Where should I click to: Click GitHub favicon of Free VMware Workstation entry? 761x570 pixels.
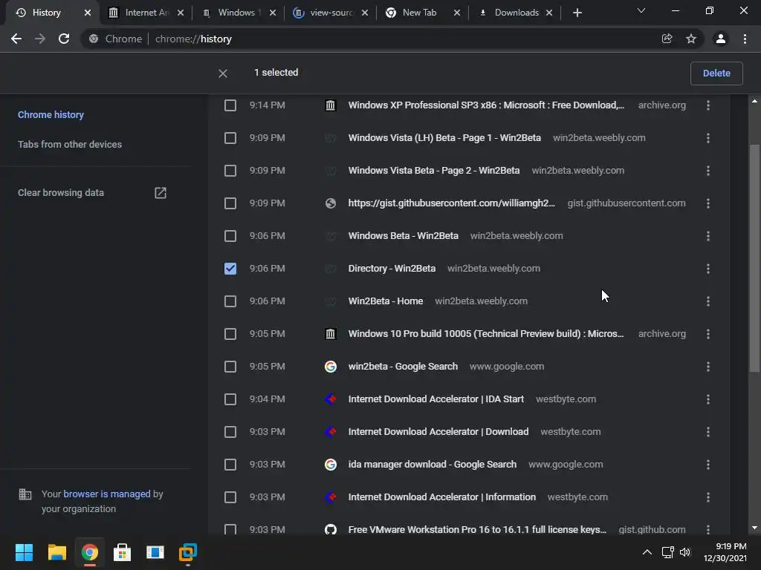tap(331, 530)
